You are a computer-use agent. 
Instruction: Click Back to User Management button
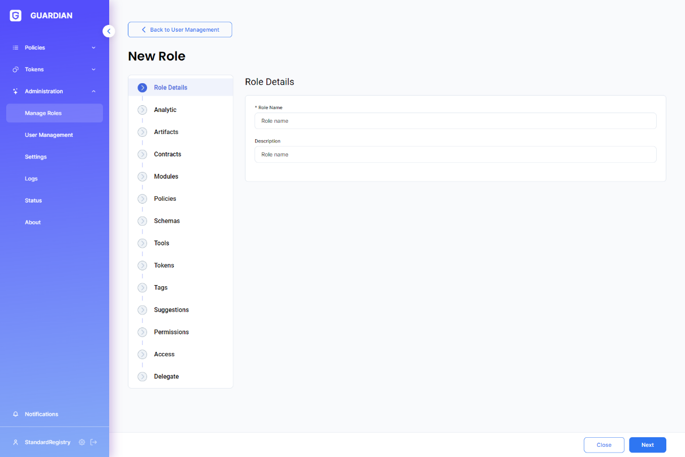tap(180, 29)
